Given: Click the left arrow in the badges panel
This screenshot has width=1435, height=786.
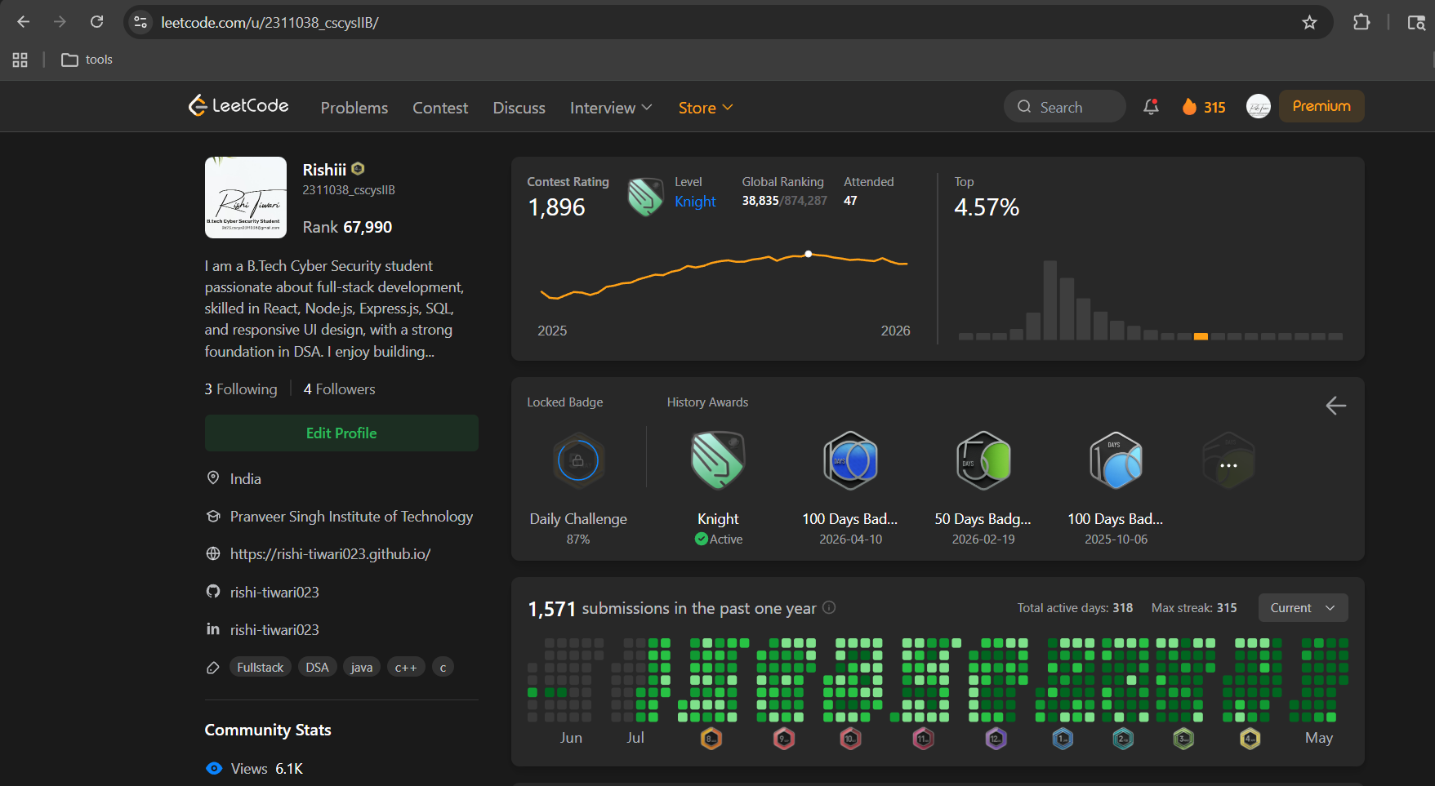Looking at the screenshot, I should [1335, 406].
